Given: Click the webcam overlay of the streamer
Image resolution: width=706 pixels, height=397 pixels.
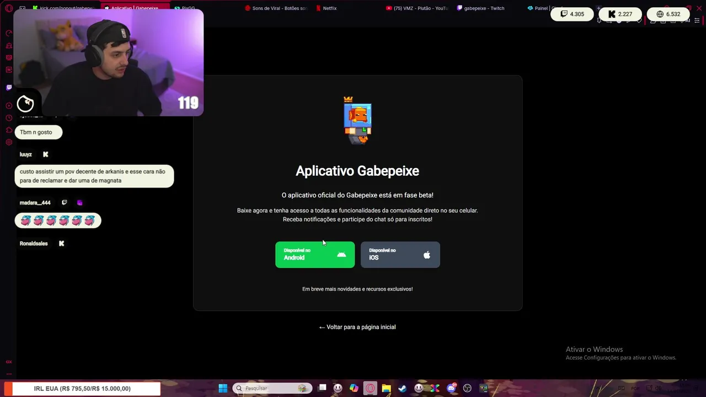Looking at the screenshot, I should pyautogui.click(x=108, y=62).
